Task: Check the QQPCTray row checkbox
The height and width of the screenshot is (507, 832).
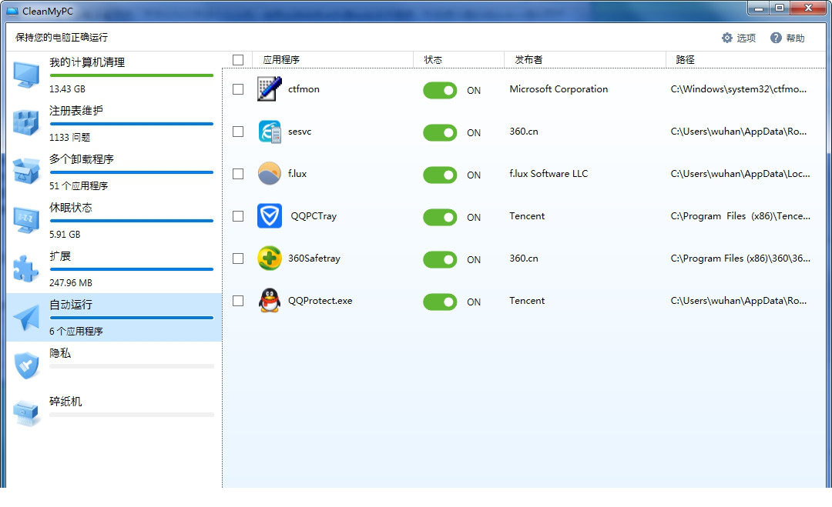Action: 238,216
